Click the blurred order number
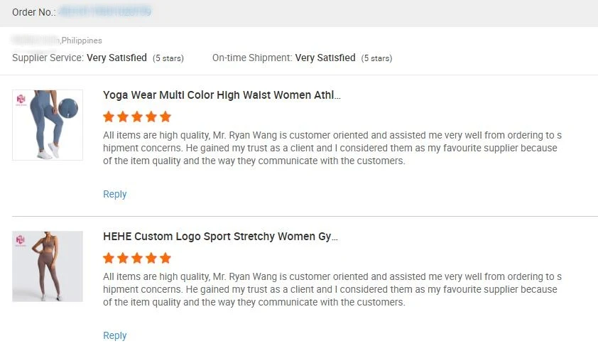The width and height of the screenshot is (598, 351). tap(105, 12)
